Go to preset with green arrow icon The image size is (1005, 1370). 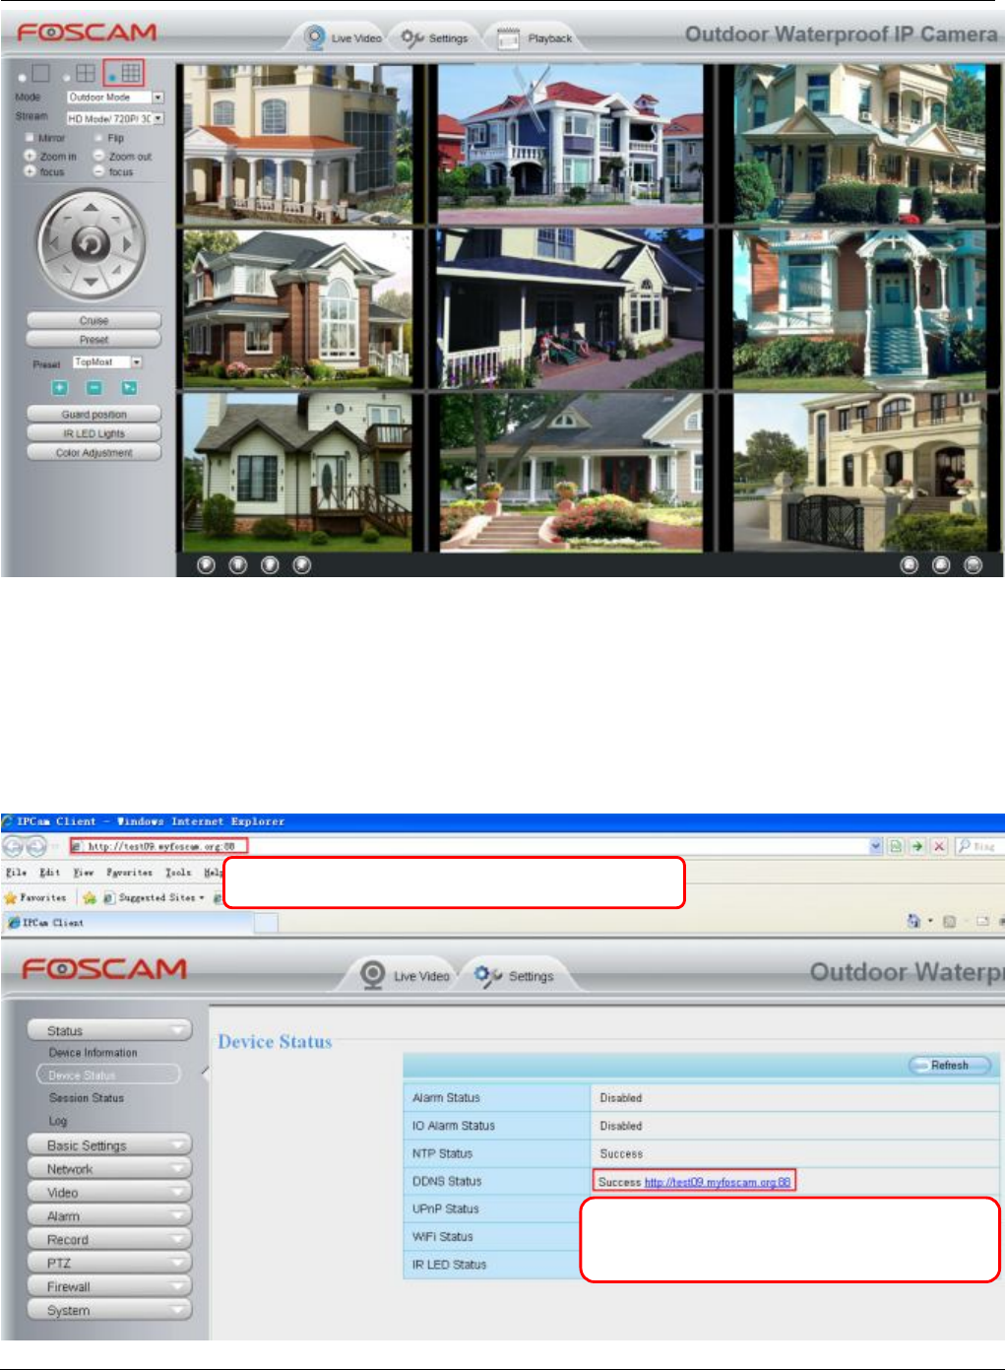point(129,388)
